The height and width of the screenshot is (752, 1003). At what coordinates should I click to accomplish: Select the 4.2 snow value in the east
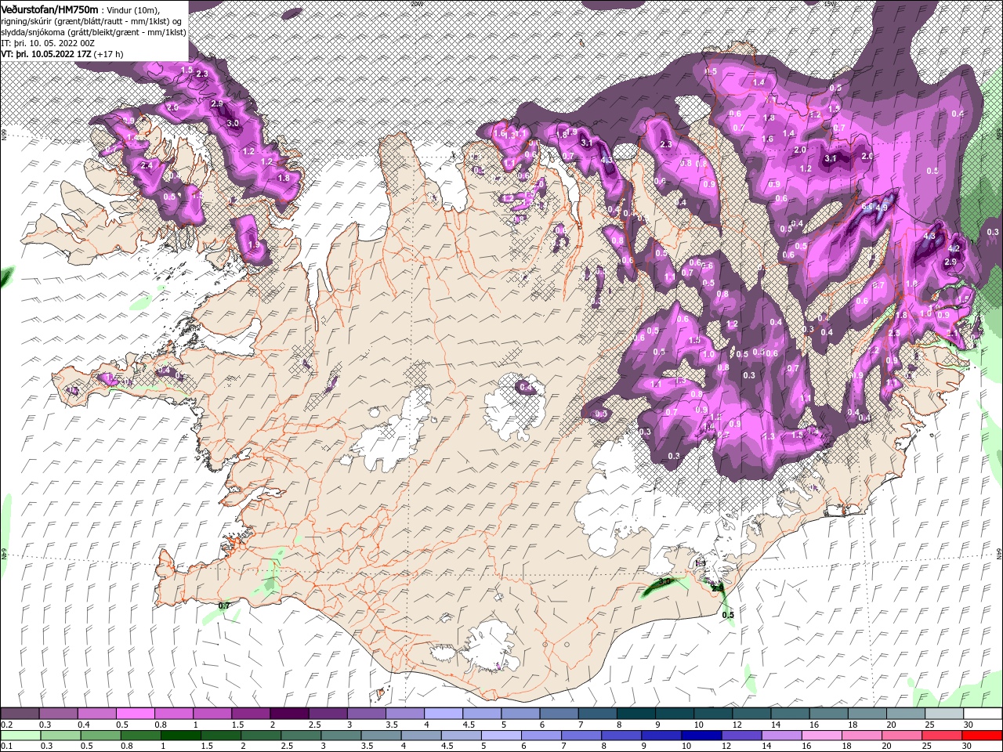[954, 248]
